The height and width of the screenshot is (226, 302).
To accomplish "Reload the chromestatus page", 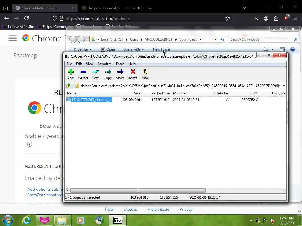I will pos(27,18).
